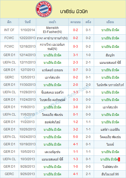
Task: Open the กวางโจว เอเวอร์แกรนด์(N) team link
Action: pyautogui.click(x=52, y=46)
